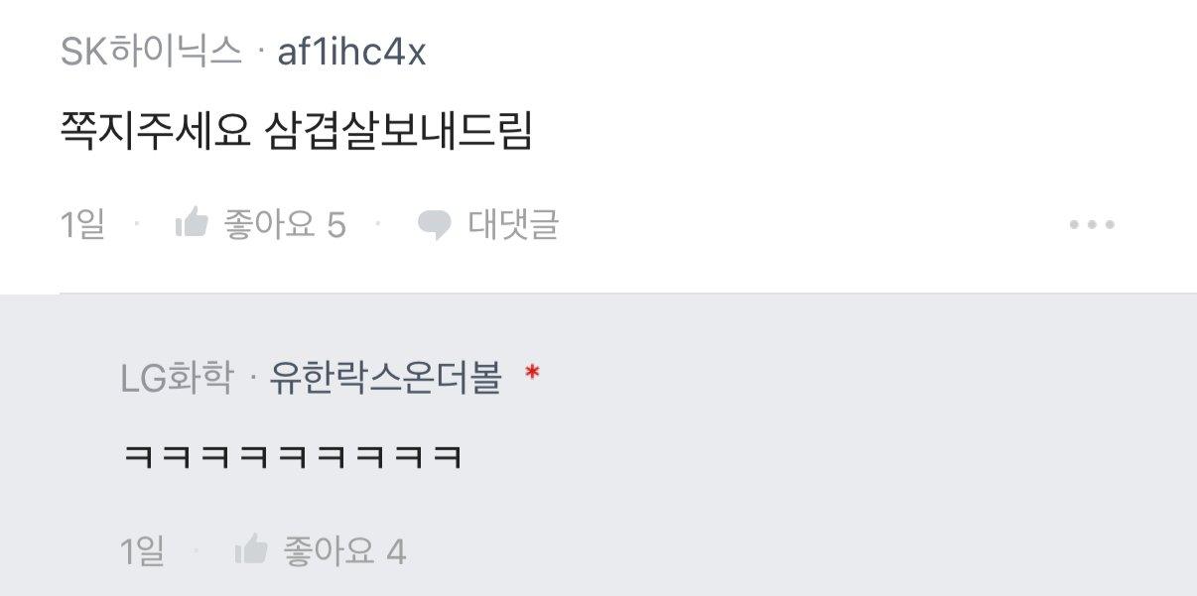1197x596 pixels.
Task: Open the SK하이닉스 company name
Action: click(151, 52)
